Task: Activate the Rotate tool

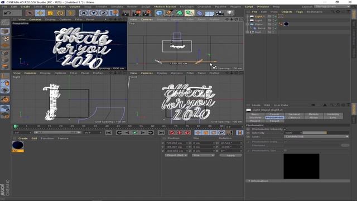Action: pos(60,13)
